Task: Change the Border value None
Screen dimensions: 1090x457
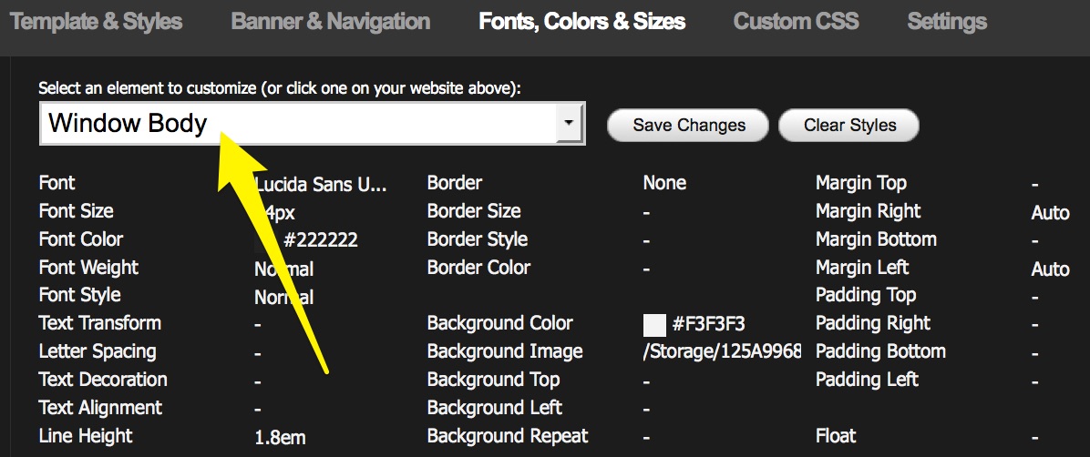Action: click(x=664, y=184)
